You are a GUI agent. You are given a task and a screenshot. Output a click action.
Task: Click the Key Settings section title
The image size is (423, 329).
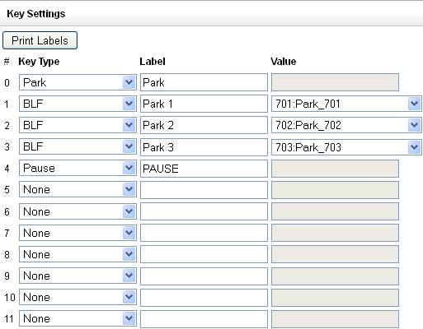coord(36,14)
